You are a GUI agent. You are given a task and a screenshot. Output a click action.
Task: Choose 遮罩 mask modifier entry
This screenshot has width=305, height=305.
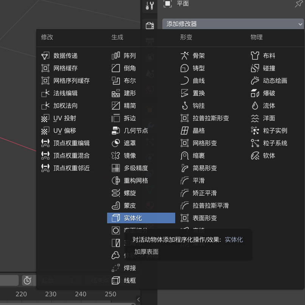coord(141,143)
